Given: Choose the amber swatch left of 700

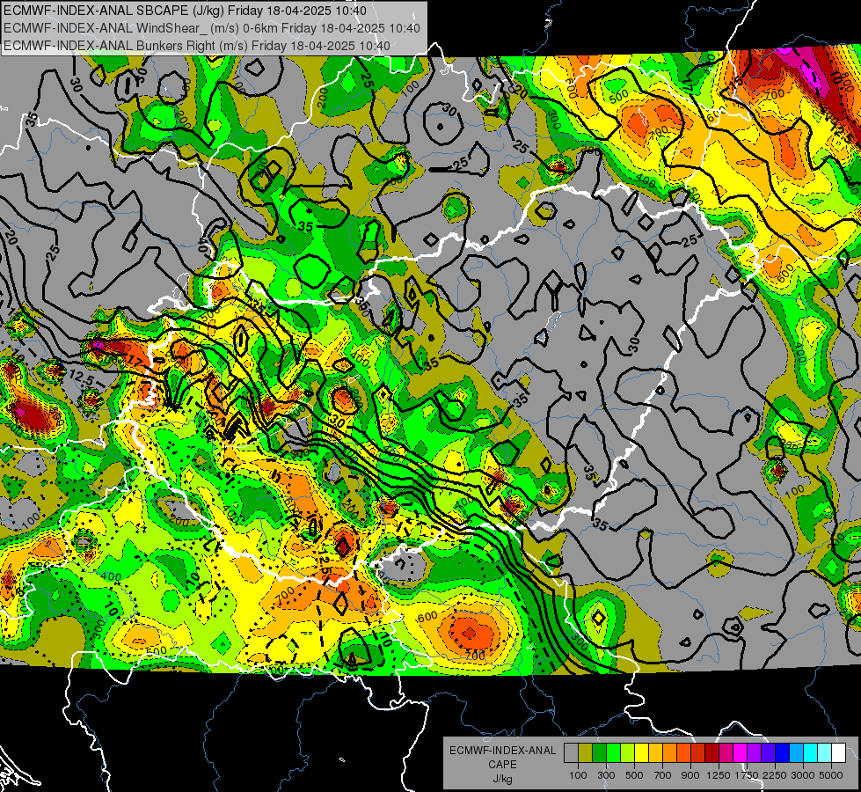Looking at the screenshot, I should (x=655, y=752).
